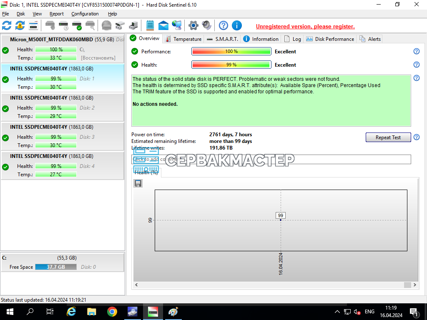The image size is (427, 320).
Task: Click the Repeat Test button
Action: (388, 137)
